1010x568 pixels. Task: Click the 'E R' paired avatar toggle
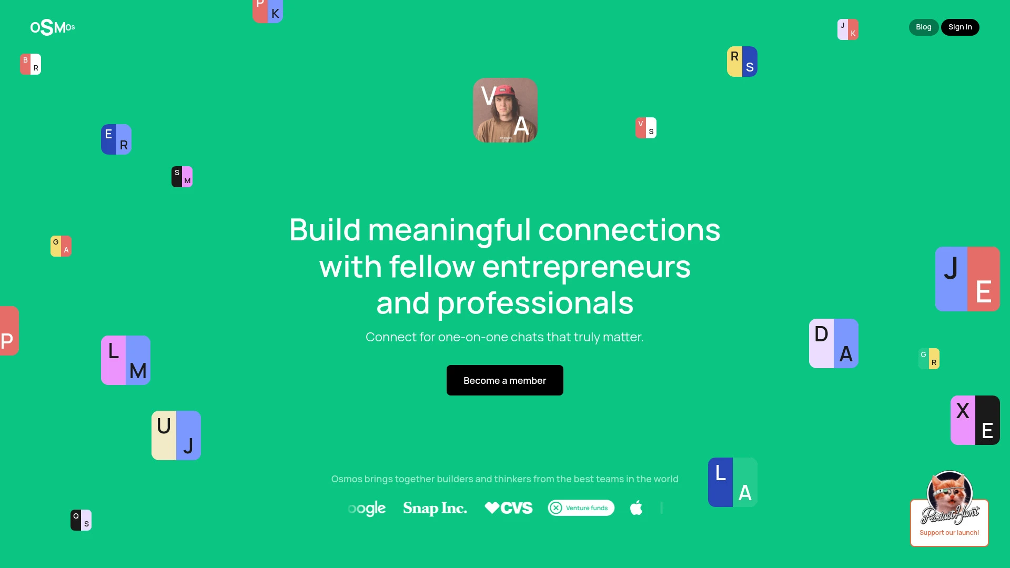(116, 139)
